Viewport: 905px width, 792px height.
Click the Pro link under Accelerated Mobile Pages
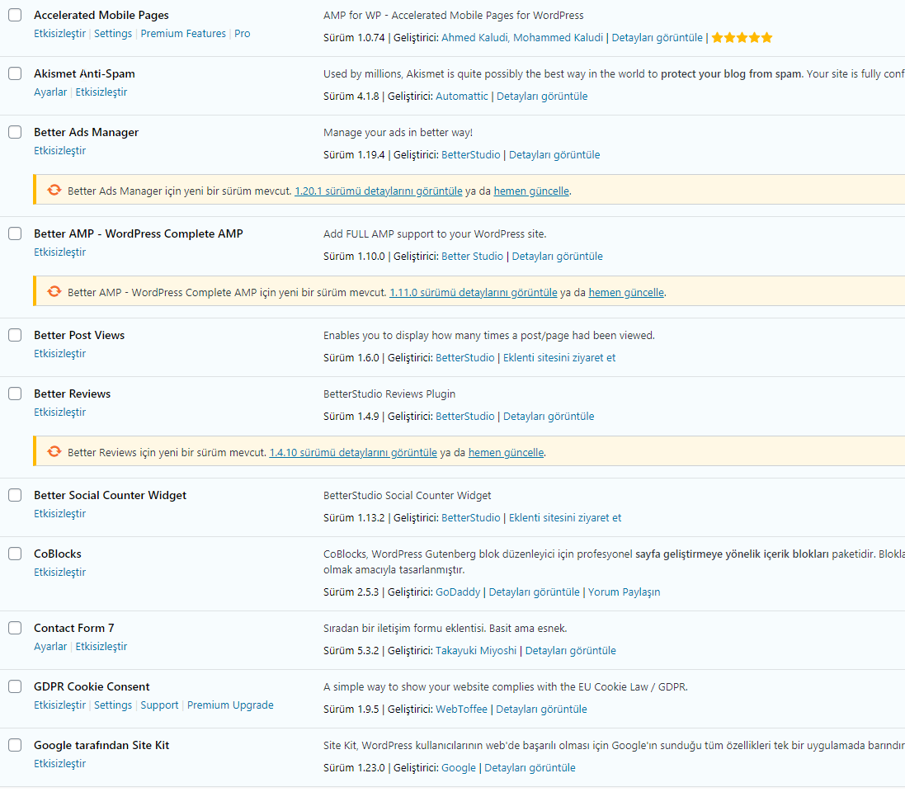pyautogui.click(x=243, y=34)
